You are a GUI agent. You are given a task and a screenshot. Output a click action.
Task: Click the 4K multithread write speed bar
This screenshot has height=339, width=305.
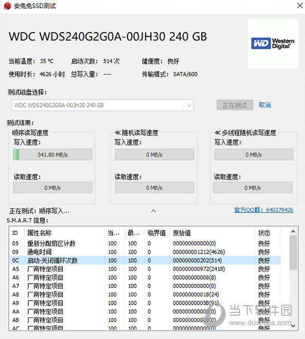click(x=253, y=155)
